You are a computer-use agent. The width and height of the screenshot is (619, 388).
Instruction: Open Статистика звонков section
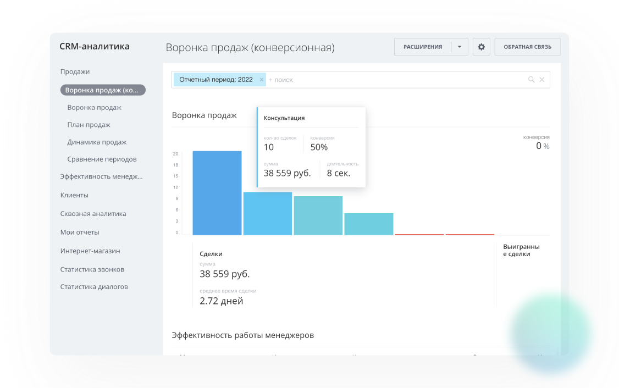92,269
